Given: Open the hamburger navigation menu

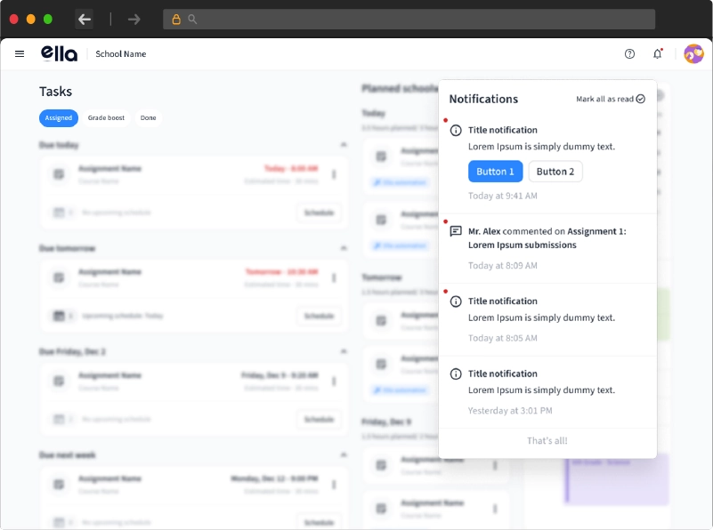Looking at the screenshot, I should coord(20,53).
